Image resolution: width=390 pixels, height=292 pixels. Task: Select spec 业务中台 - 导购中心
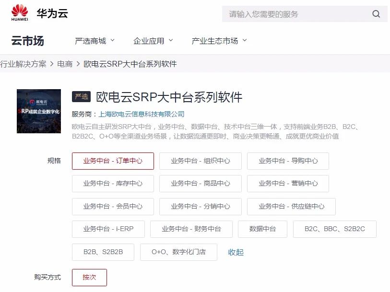pos(288,161)
